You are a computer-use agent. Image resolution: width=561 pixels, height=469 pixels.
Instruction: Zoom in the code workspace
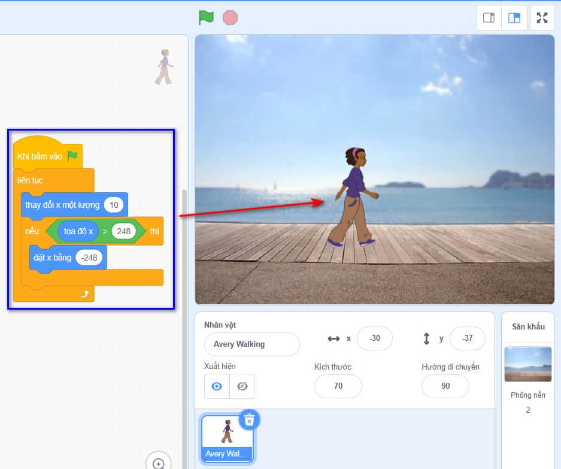point(159,463)
